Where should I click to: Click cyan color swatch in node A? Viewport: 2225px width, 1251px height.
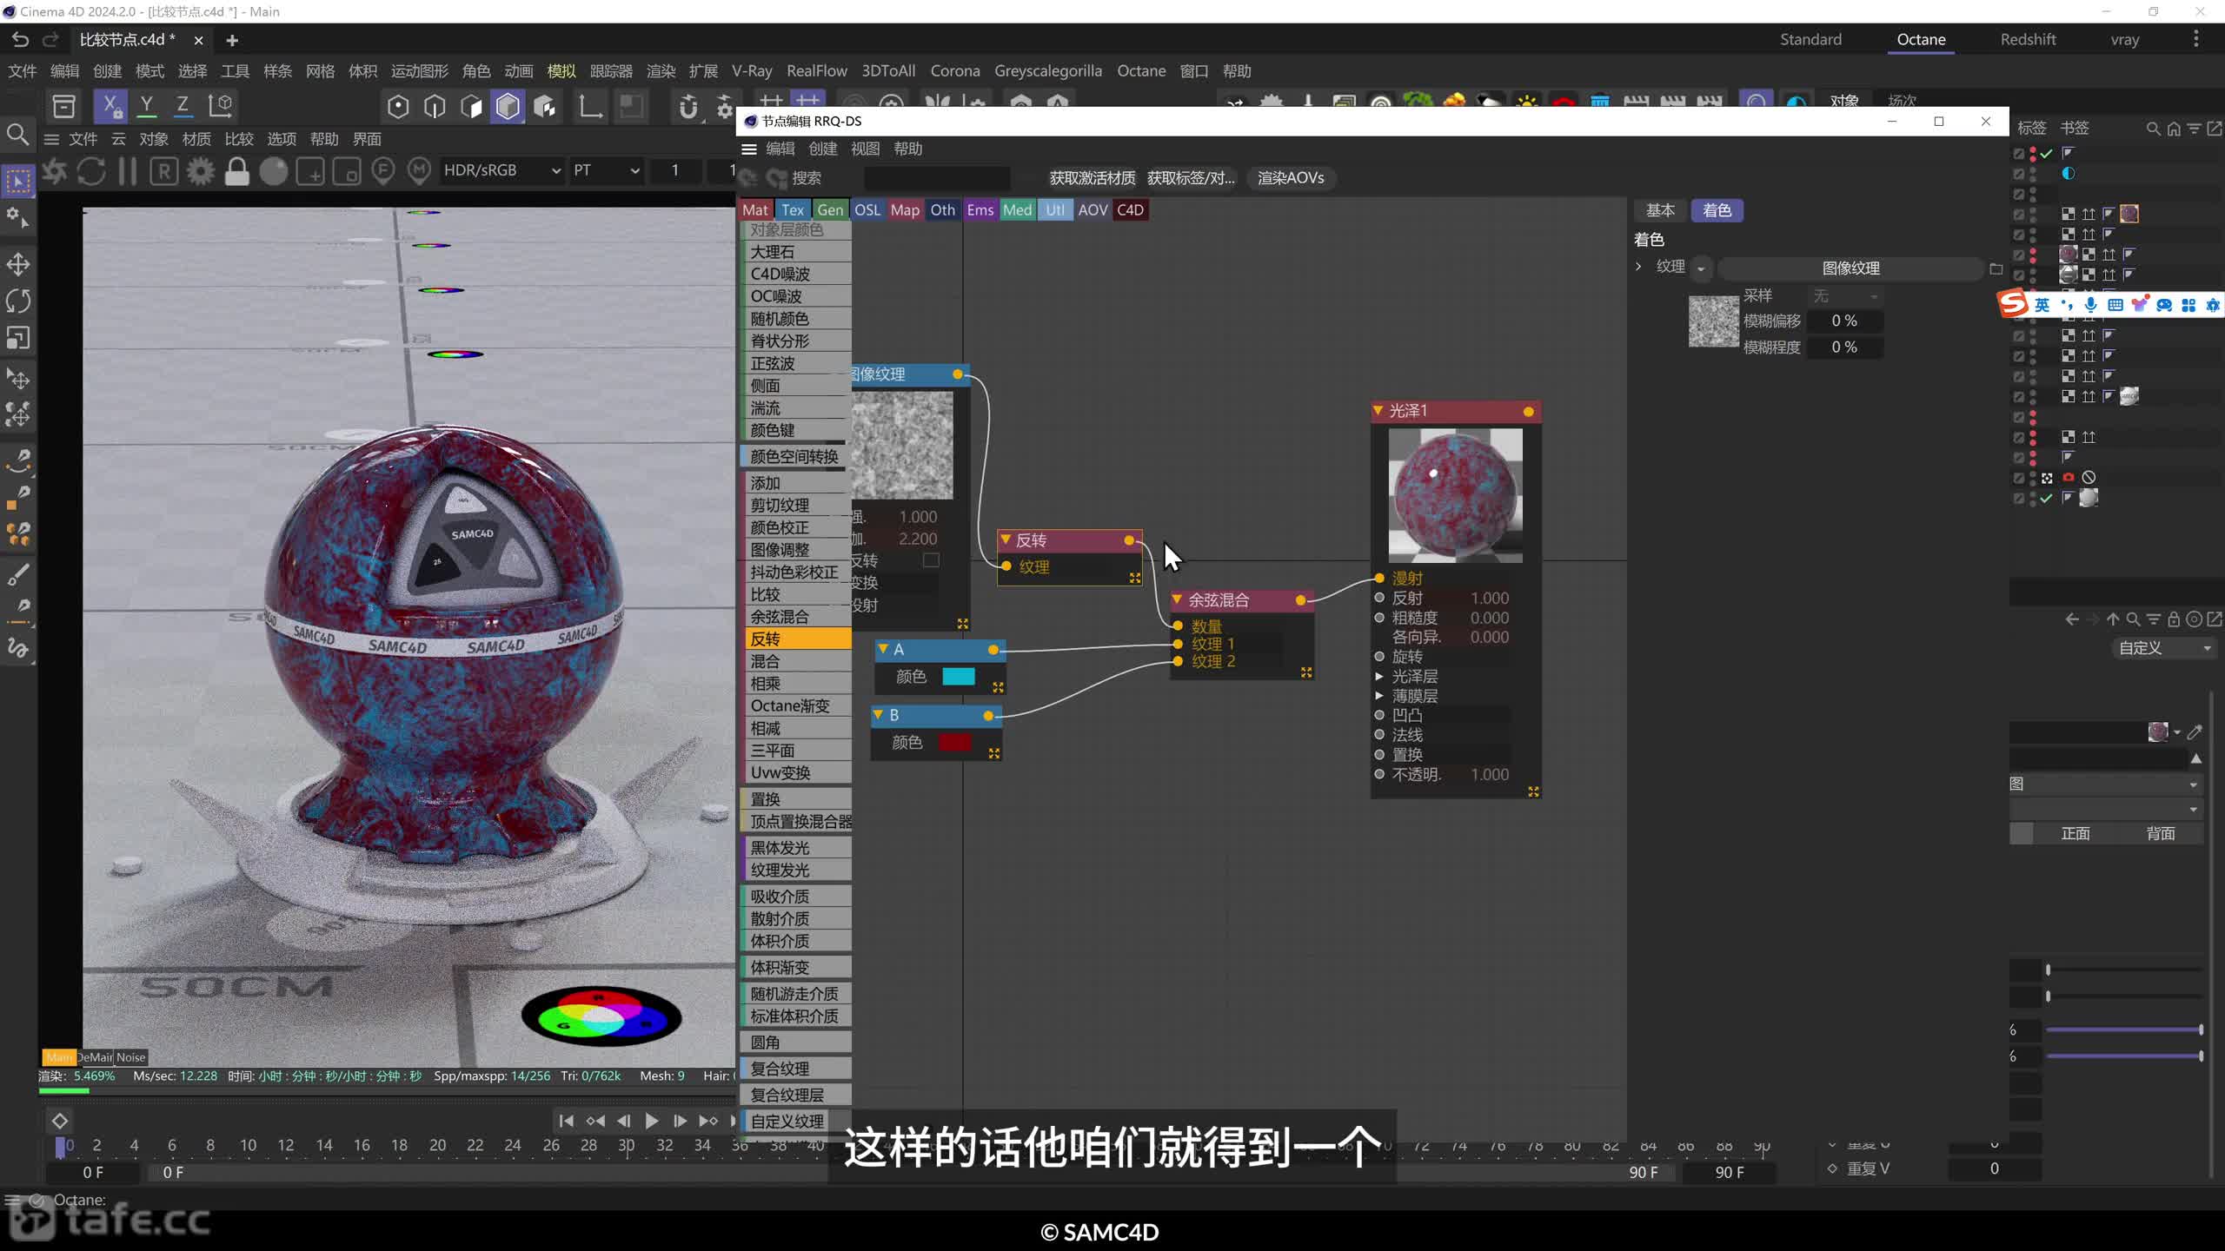[x=958, y=677]
